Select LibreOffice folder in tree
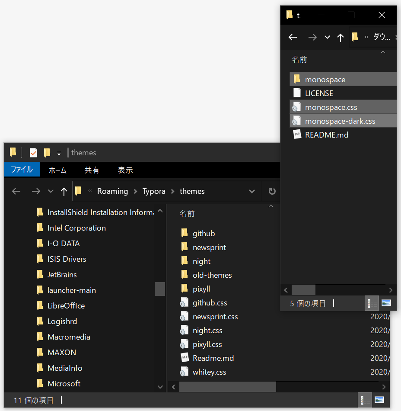401x411 pixels. 61,306
